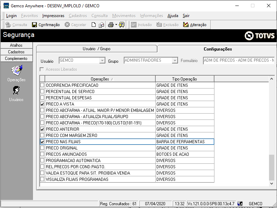Click the Tipo Operação column header
Screen dimensions: 277x208
pos(185,79)
